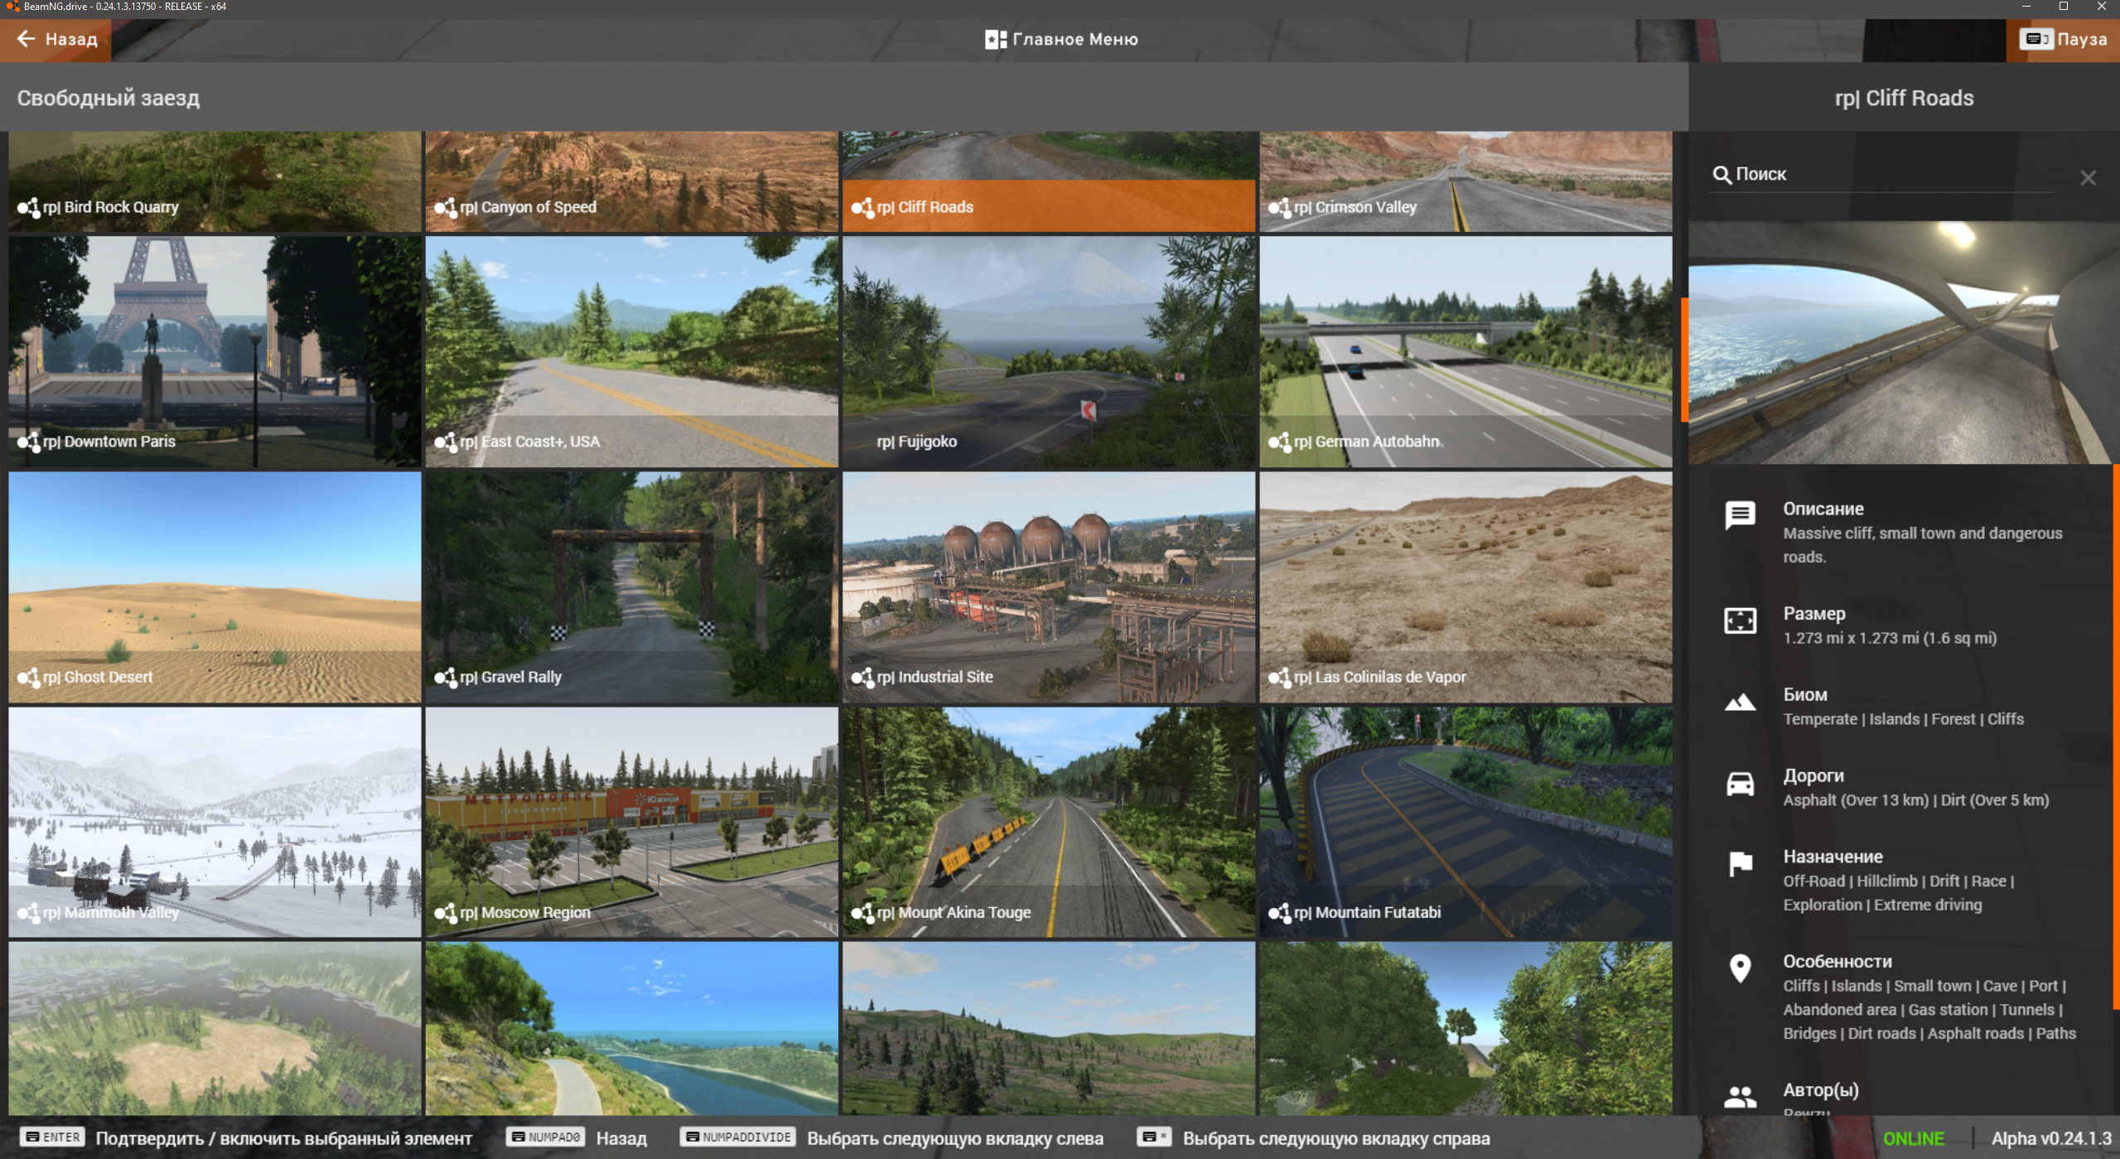This screenshot has height=1159, width=2120.
Task: Choose the rp| German Autobahn map
Action: pyautogui.click(x=1466, y=352)
